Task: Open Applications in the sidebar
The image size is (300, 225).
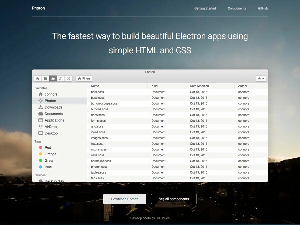Action: (59, 120)
